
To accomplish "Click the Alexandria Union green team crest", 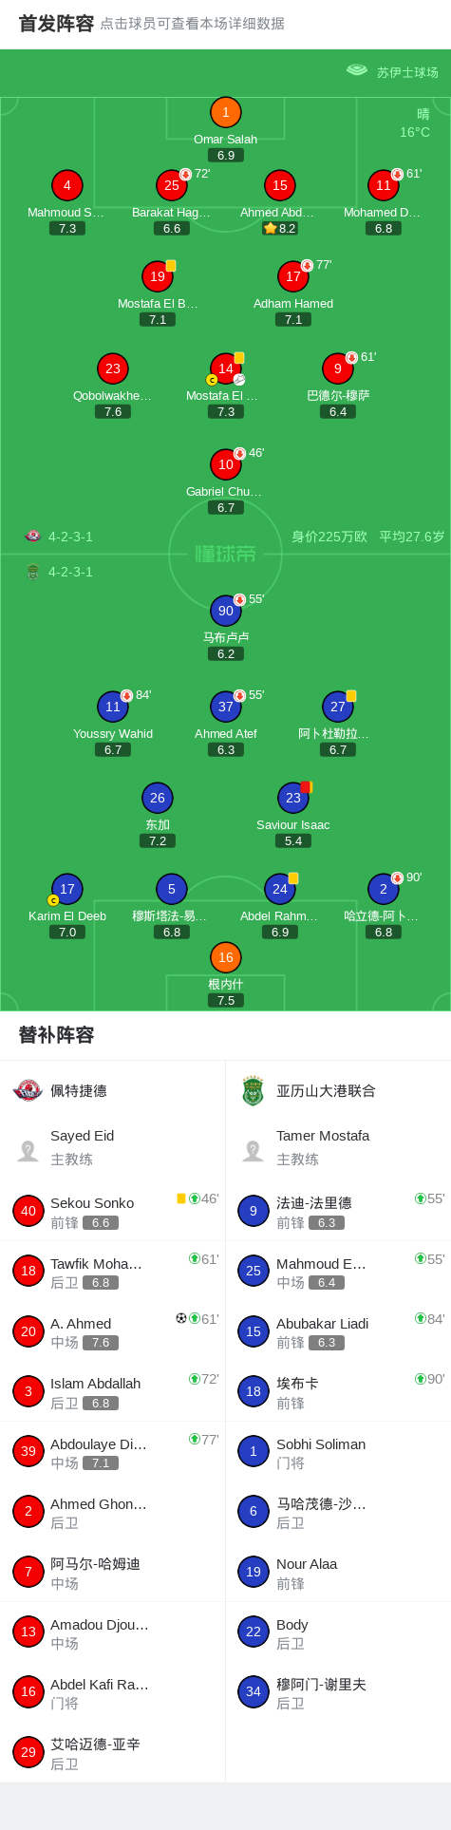I will (252, 1090).
